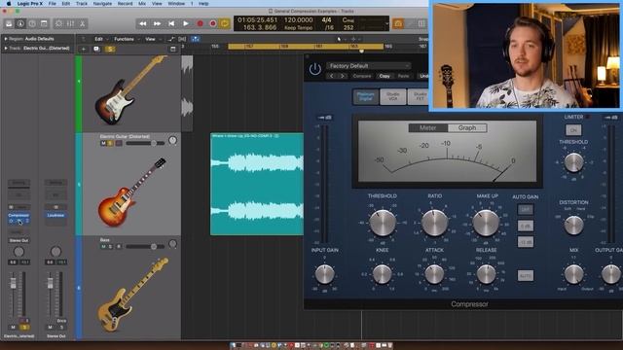Click the Loudness plugin on Stereo Out strip
Screen dimensions: 623x350
55,215
